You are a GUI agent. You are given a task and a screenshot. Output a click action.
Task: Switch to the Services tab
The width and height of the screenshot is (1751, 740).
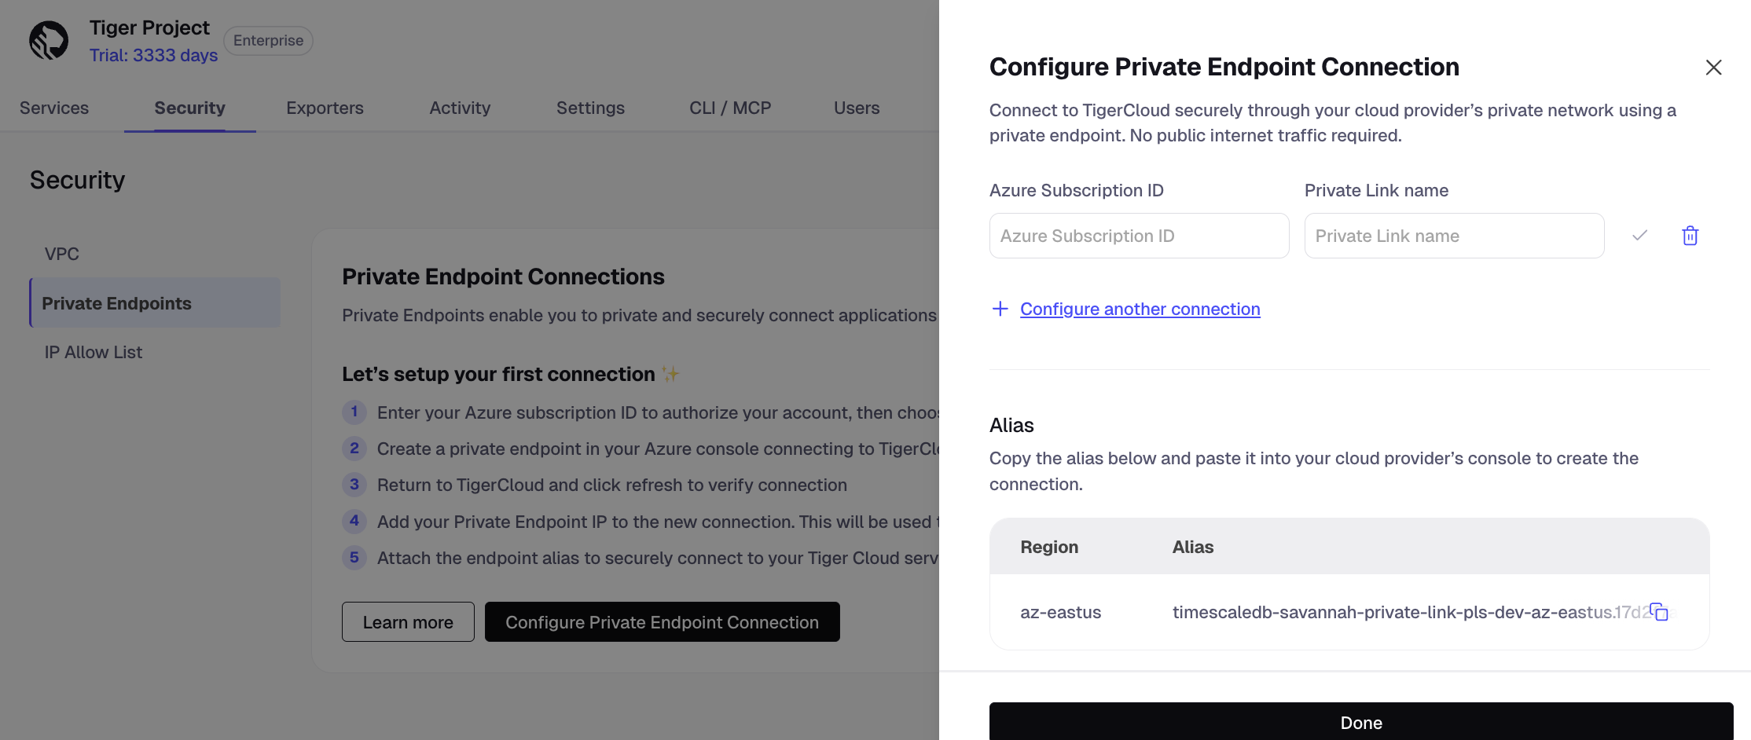[x=53, y=108]
